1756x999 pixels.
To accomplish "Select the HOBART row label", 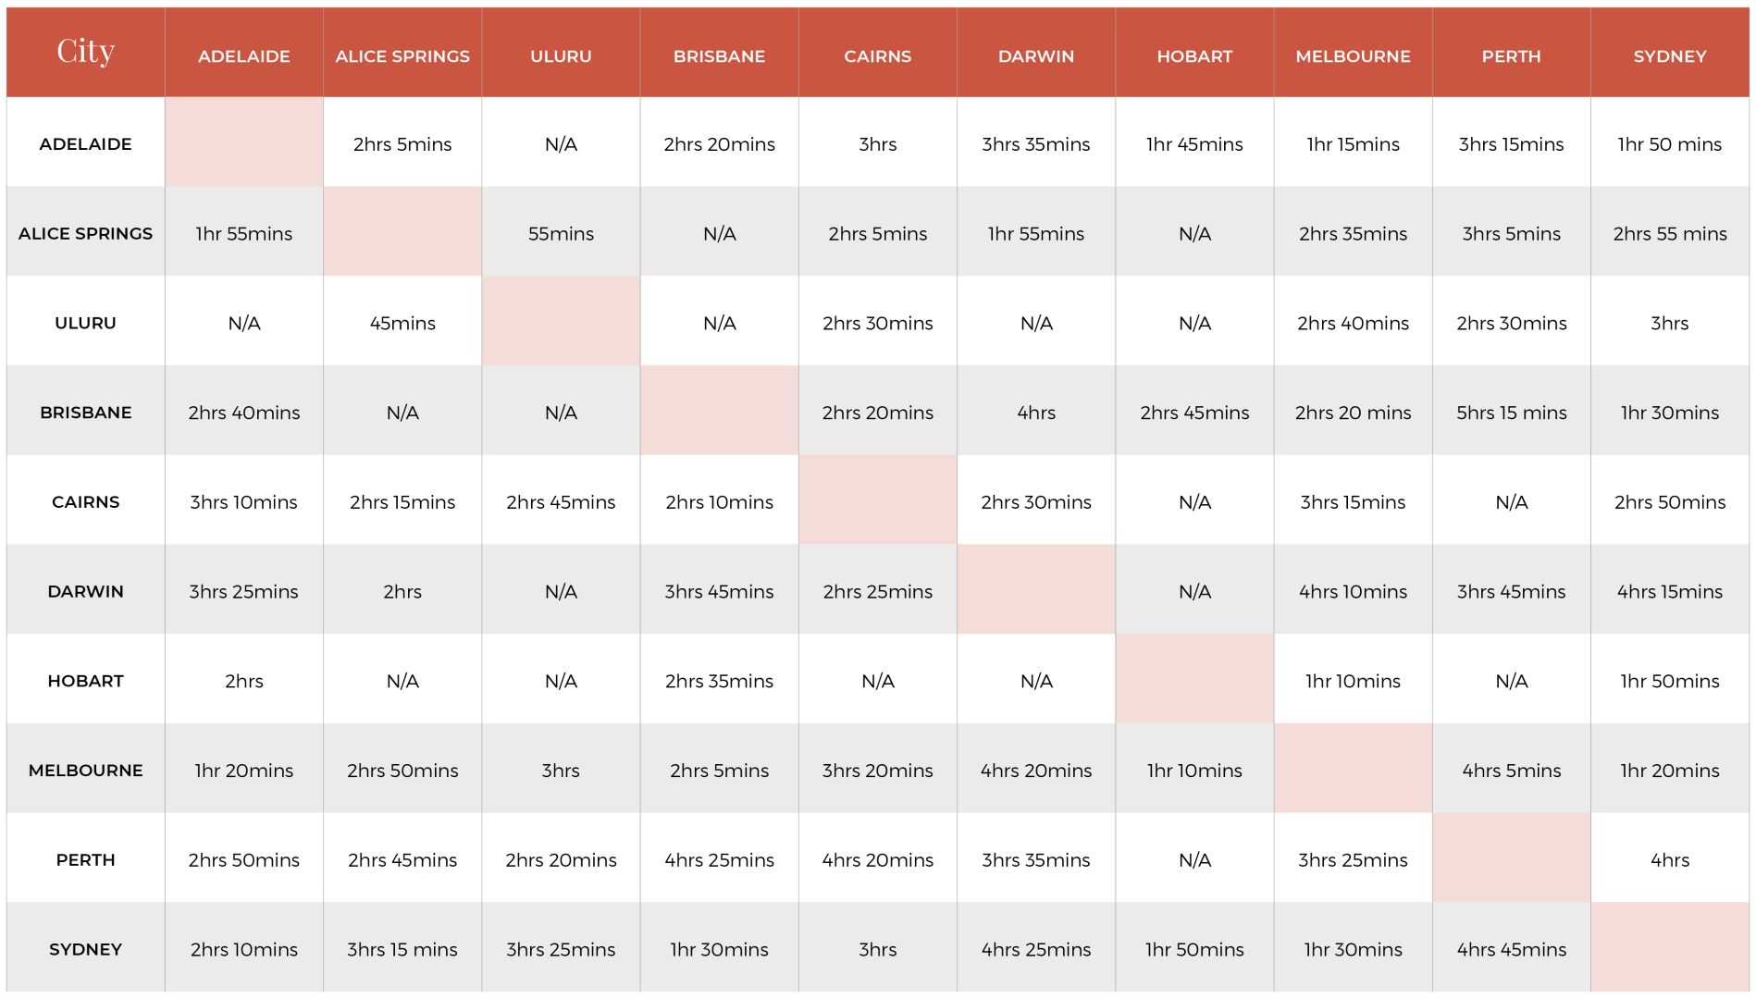I will (x=85, y=681).
